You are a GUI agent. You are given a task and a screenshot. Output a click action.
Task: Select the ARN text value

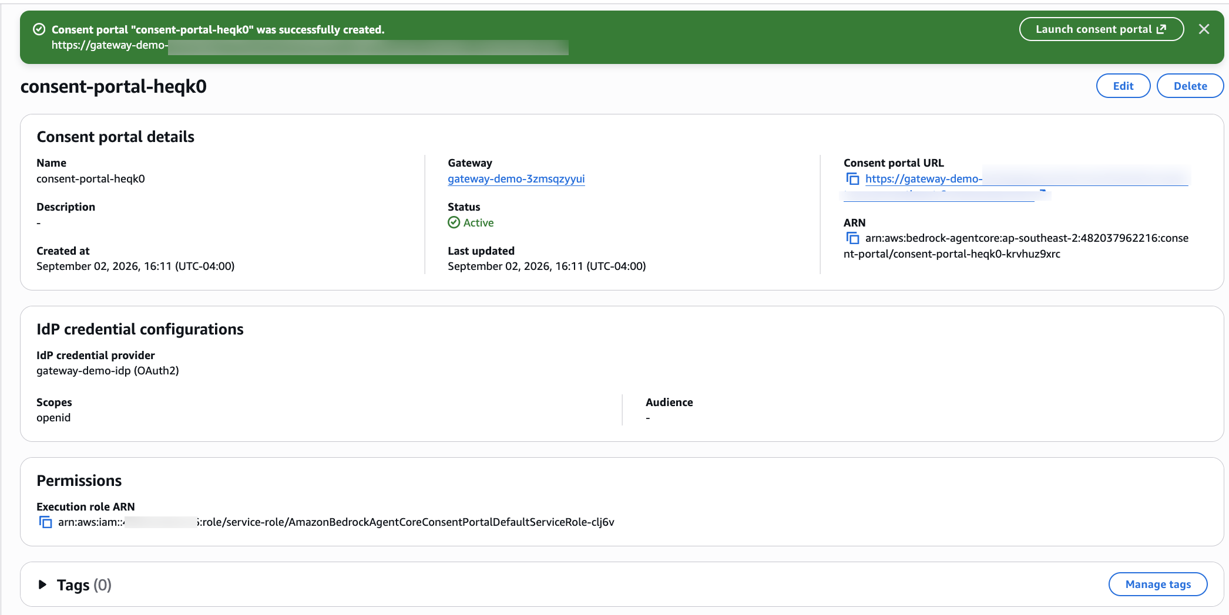point(1016,246)
